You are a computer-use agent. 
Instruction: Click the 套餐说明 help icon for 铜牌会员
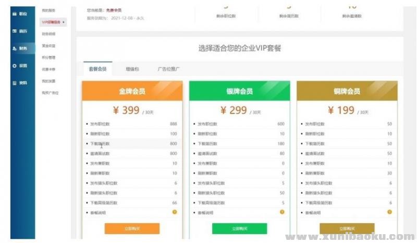pyautogui.click(x=389, y=212)
